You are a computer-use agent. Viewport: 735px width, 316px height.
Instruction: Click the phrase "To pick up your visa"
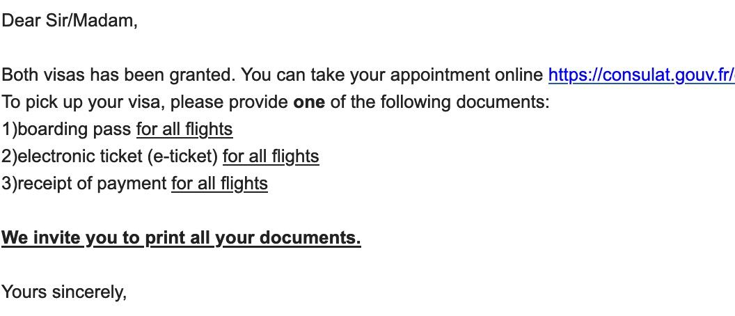(x=81, y=102)
